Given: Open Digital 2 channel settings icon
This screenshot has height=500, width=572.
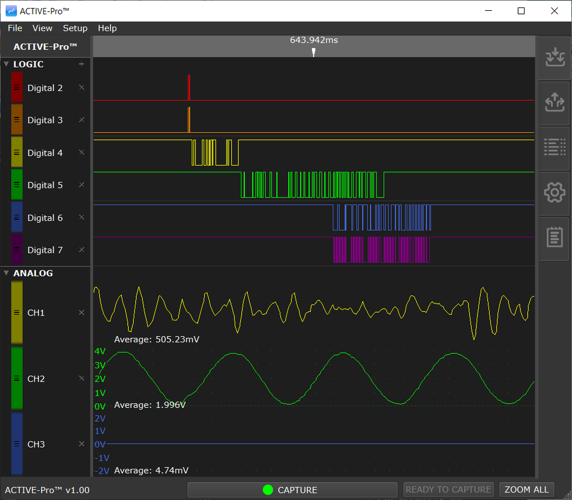Looking at the screenshot, I should coord(17,88).
